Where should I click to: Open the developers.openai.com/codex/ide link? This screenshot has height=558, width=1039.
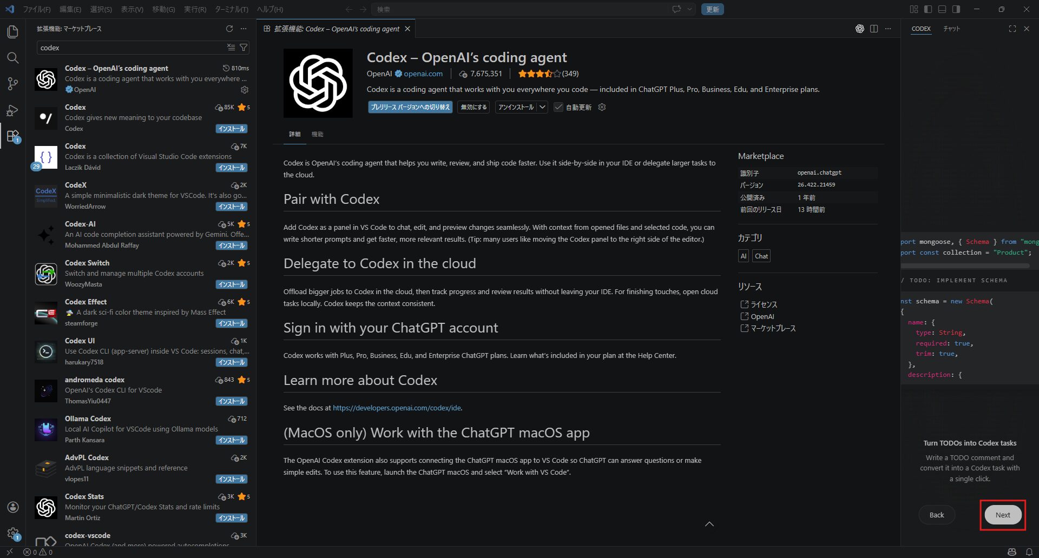pos(397,408)
